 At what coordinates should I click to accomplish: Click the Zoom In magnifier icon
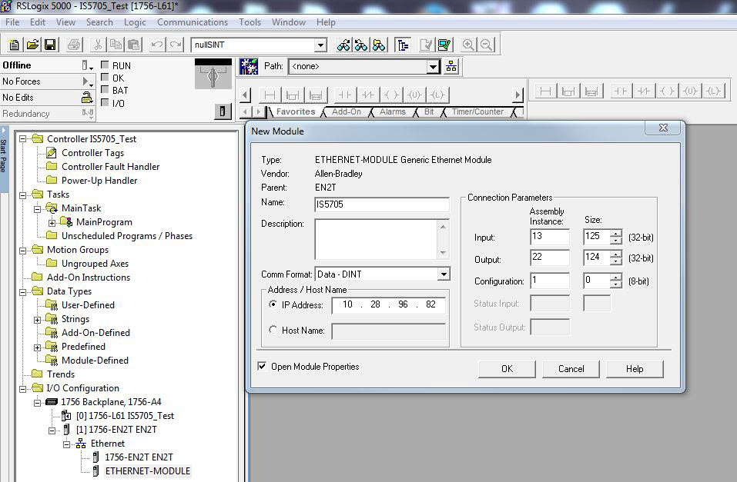click(469, 45)
